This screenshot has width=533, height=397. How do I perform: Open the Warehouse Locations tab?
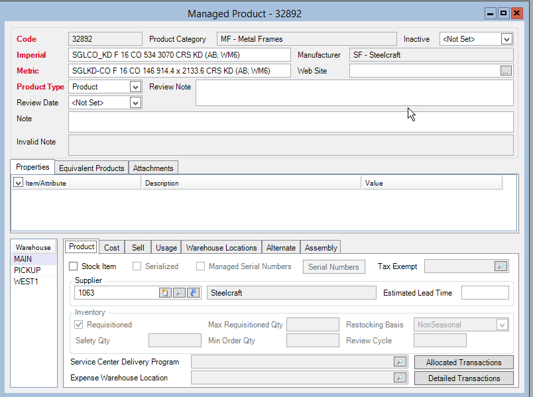[x=221, y=247]
